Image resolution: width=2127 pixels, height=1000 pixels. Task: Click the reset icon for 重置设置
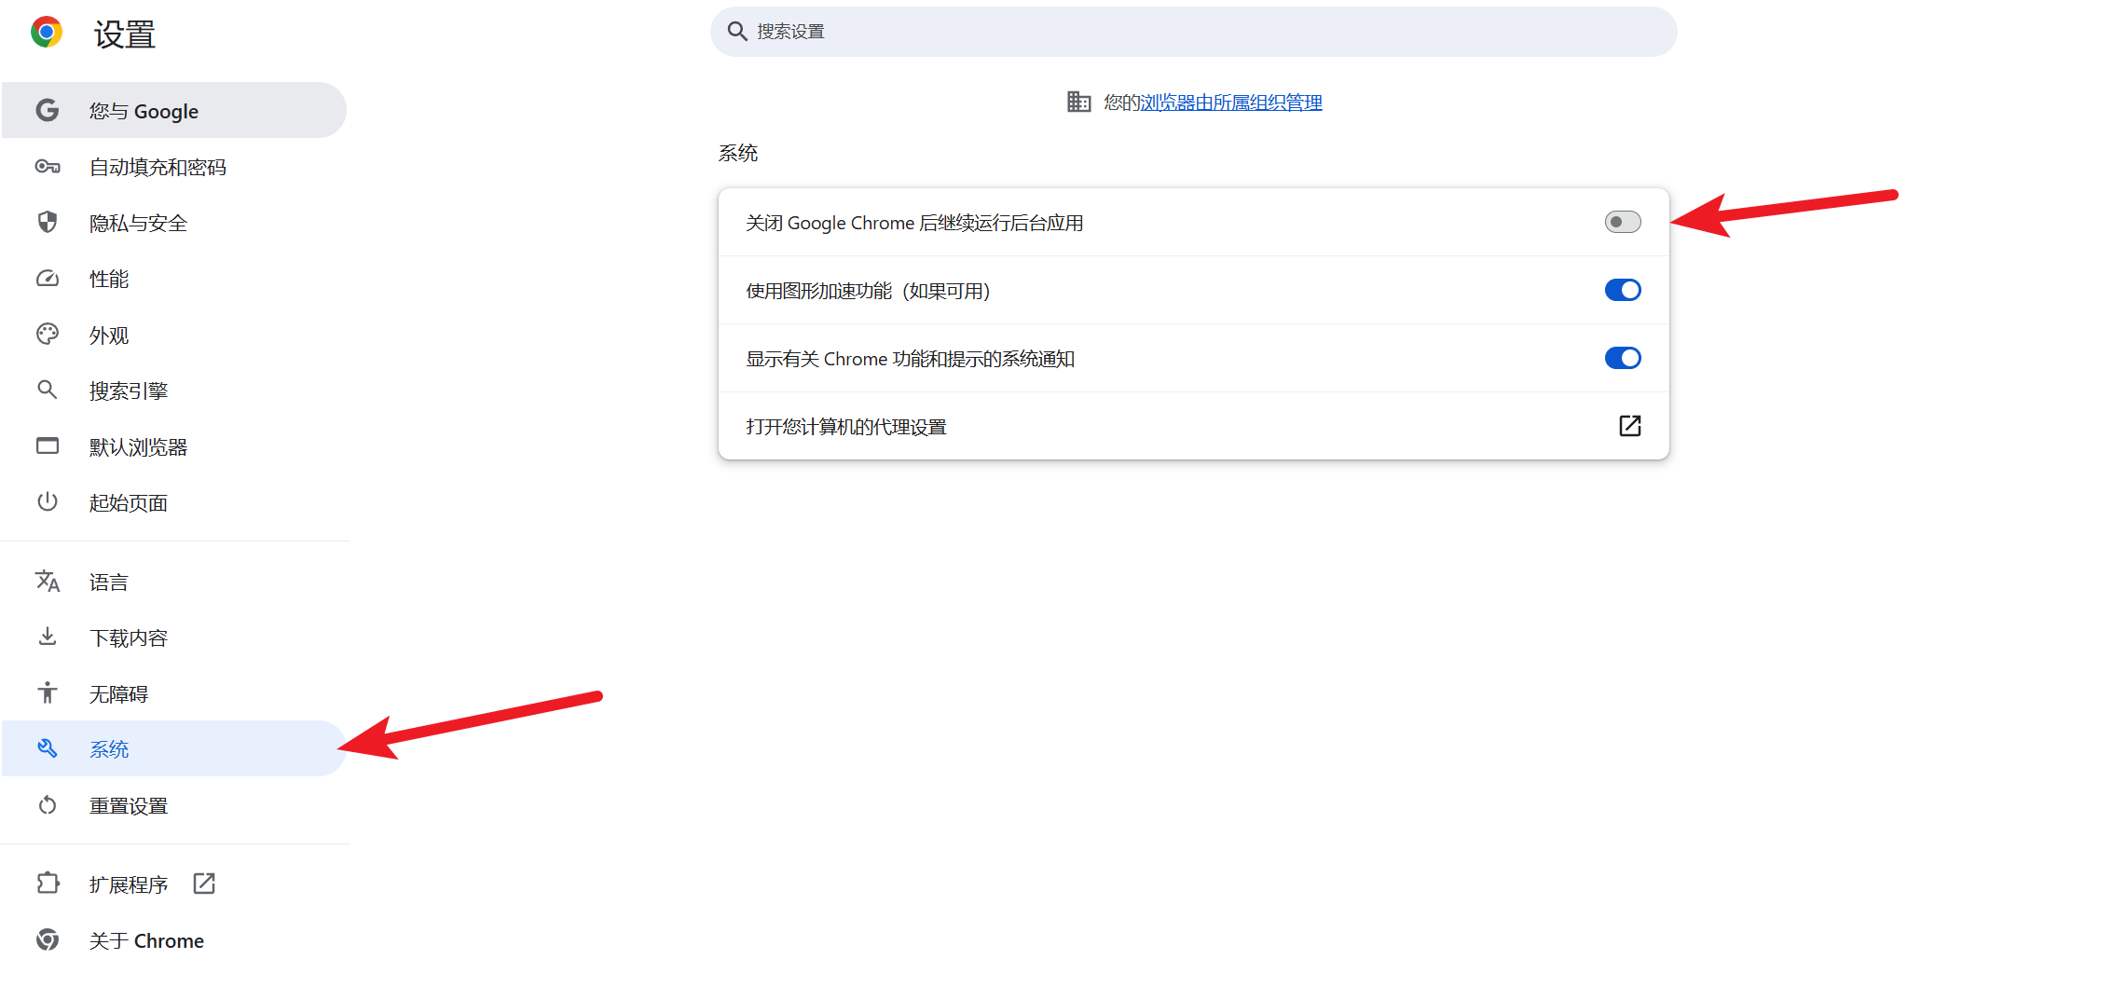click(x=48, y=804)
